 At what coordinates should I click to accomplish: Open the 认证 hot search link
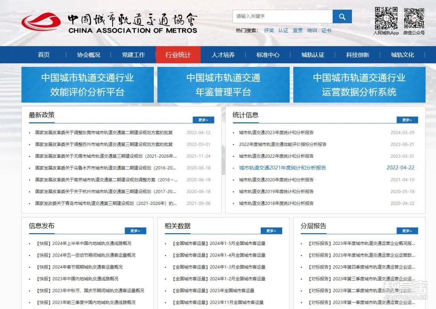[283, 30]
